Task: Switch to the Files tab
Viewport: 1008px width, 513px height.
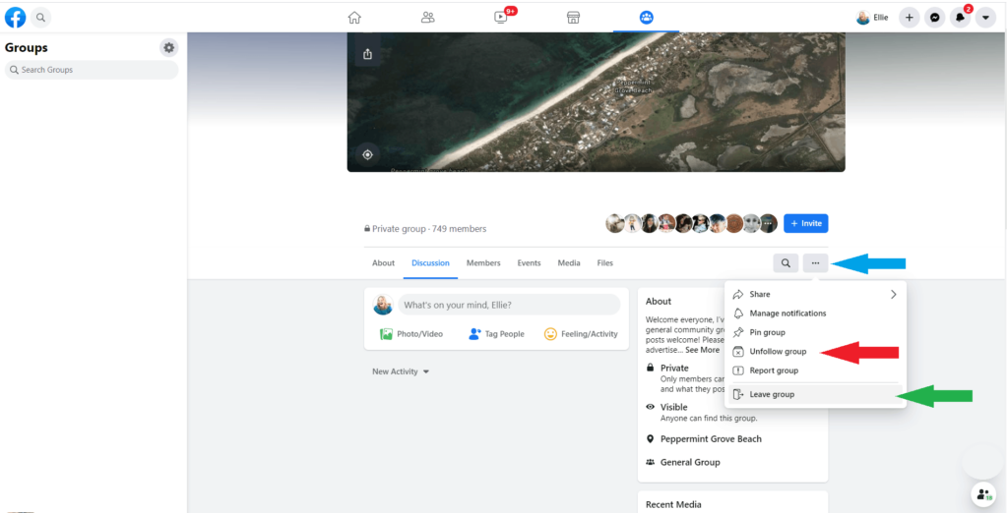Action: click(605, 263)
